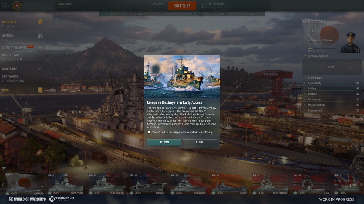Click the commander Yoshimitsu Takamori portrait
Image resolution: width=364 pixels, height=204 pixels.
[350, 42]
